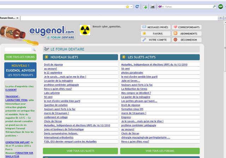This screenshot has width=226, height=158.
Task: Click the browser reload button
Action: 137,7
